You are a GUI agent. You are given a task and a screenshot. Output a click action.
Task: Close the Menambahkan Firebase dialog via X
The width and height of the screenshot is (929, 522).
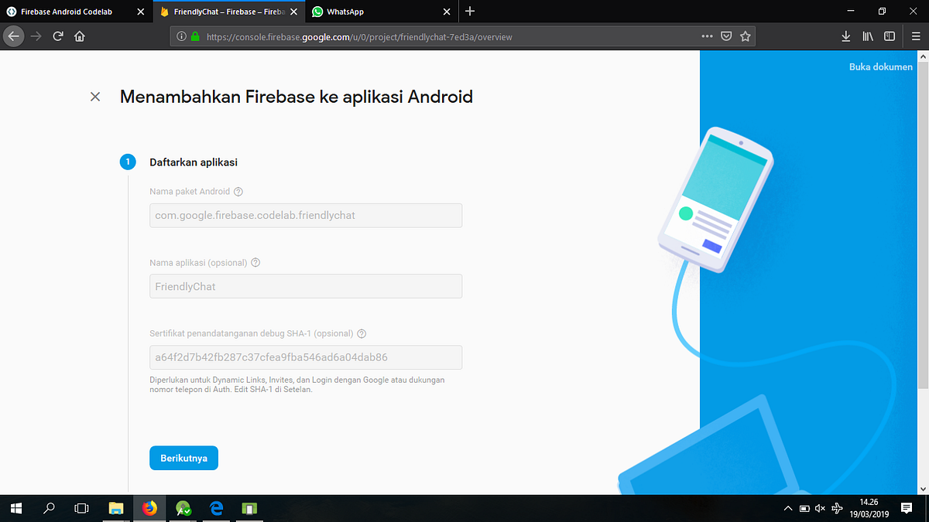(94, 97)
